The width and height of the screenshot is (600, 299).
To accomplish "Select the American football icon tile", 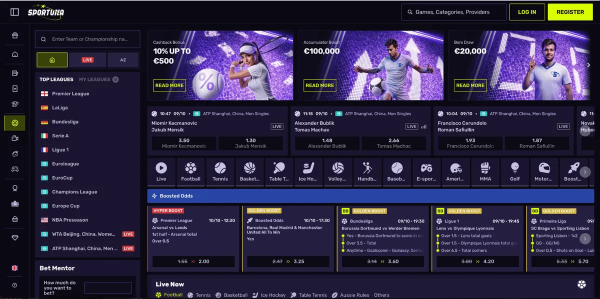I will pos(455,172).
